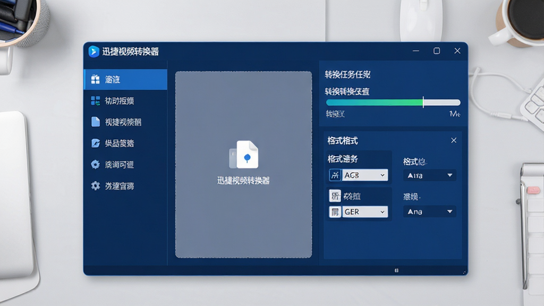Open the Ana dropdown

click(429, 211)
